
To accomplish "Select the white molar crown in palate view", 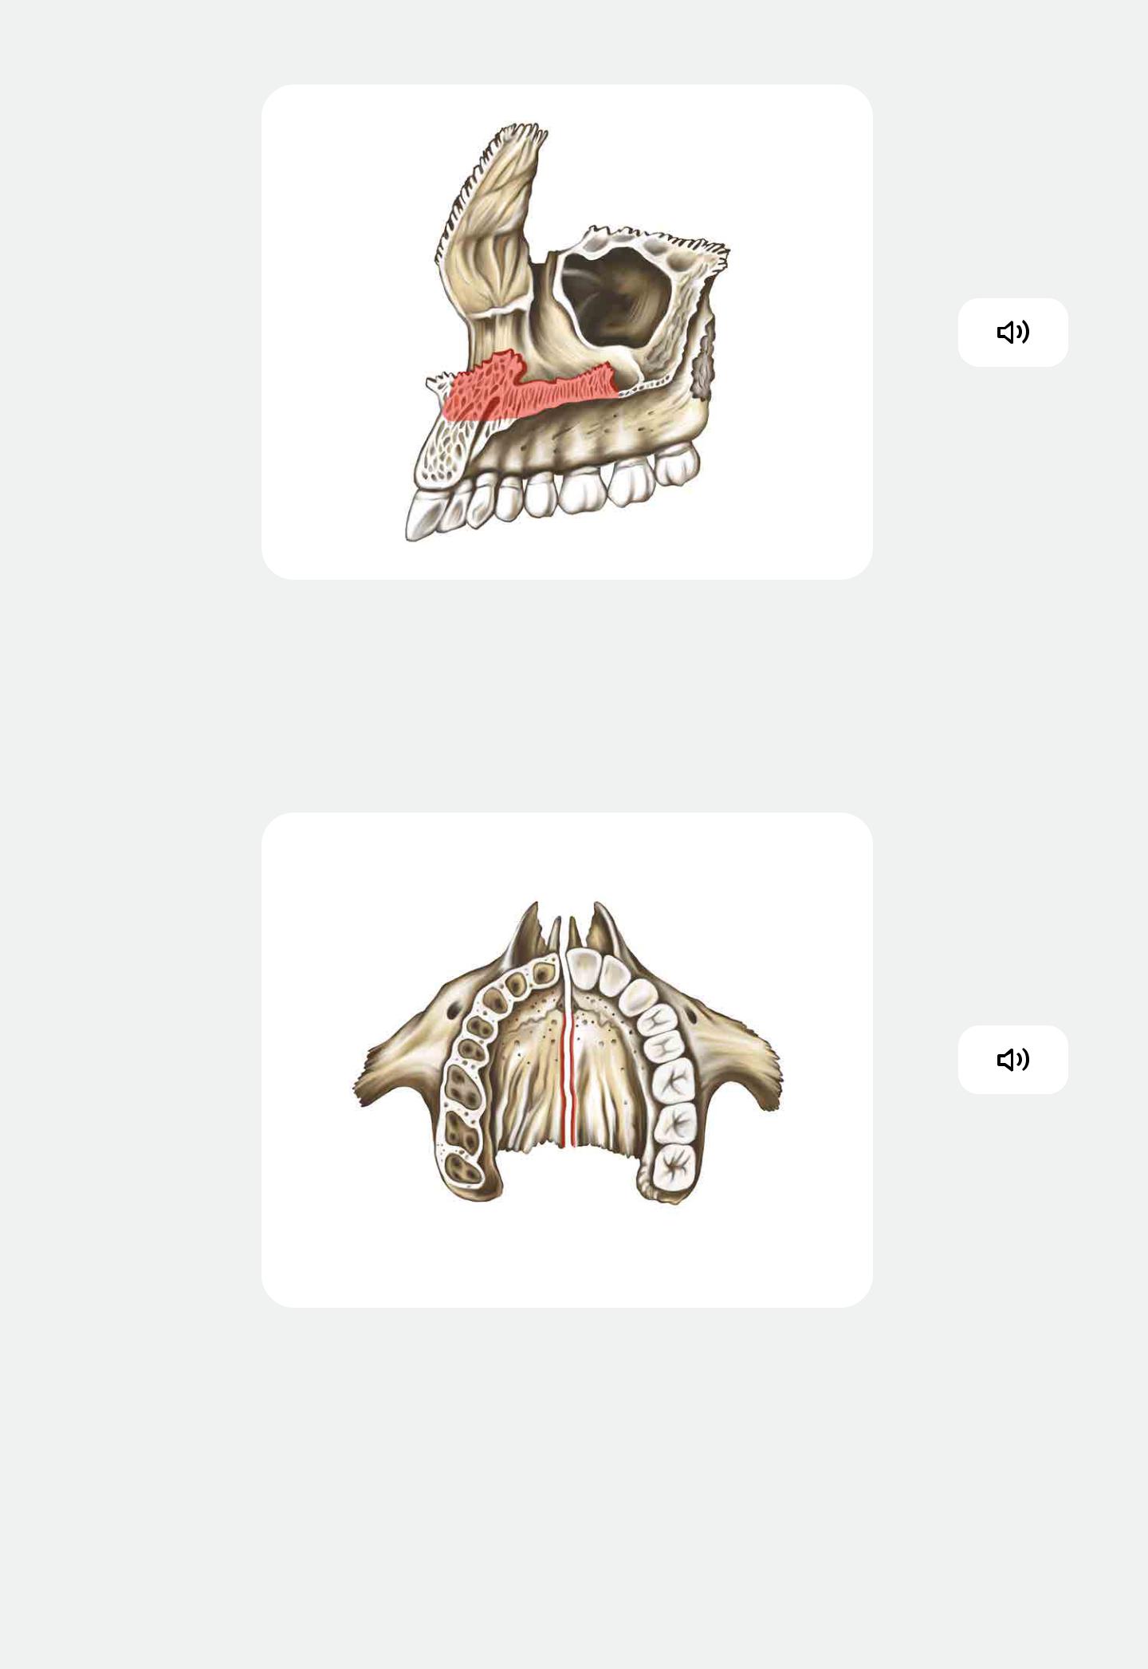I will click(x=674, y=1167).
